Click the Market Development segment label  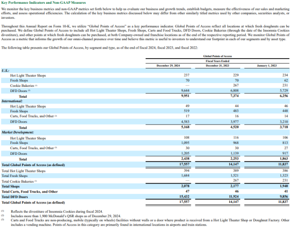tap(18, 132)
